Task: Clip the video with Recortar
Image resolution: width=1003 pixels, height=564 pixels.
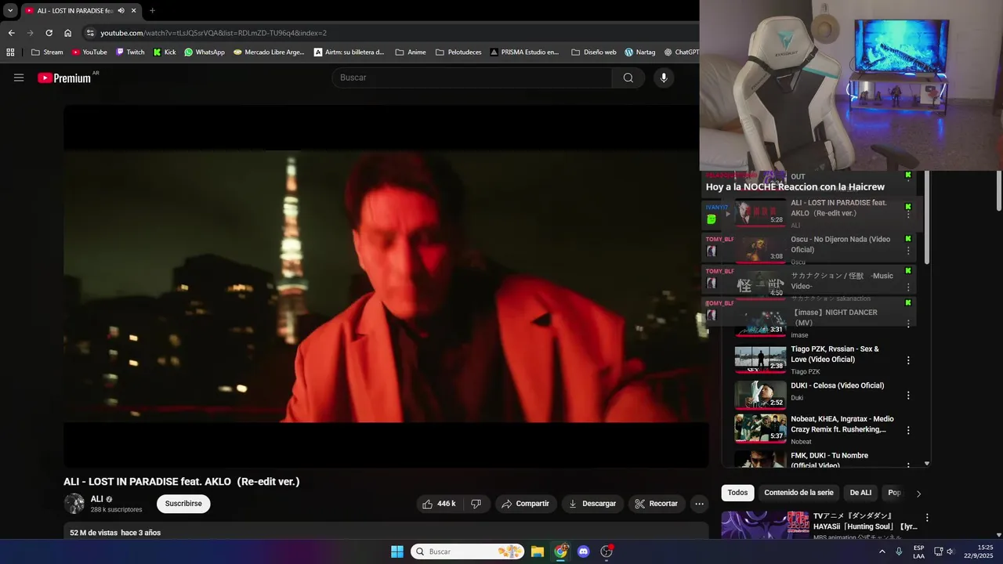Action: click(x=657, y=504)
